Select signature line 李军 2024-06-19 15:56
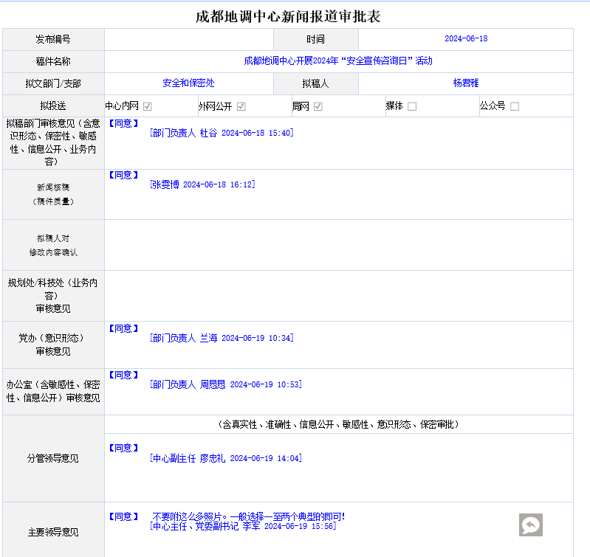 [243, 526]
